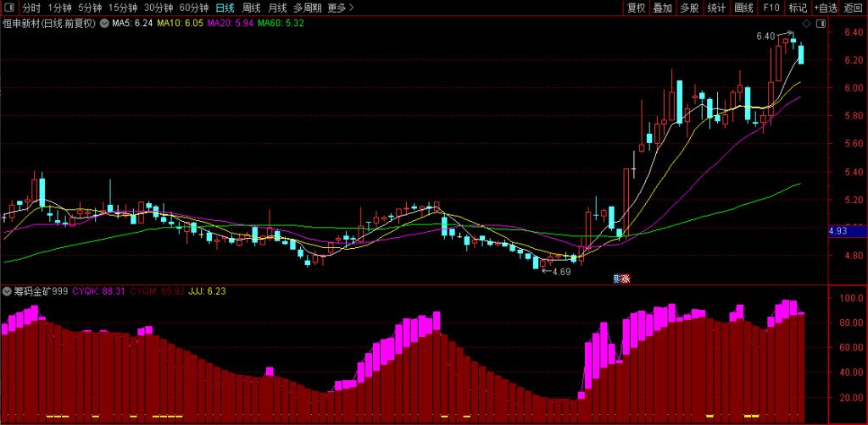The image size is (868, 425).
Task: Click the 财 marker below the candlesticks
Action: (x=617, y=279)
